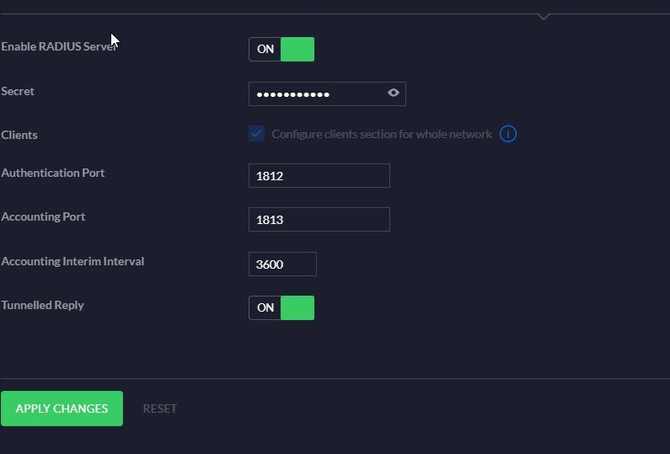Viewport: 670px width, 454px height.
Task: Click the Accounting Interim Interval label
Action: tap(72, 261)
